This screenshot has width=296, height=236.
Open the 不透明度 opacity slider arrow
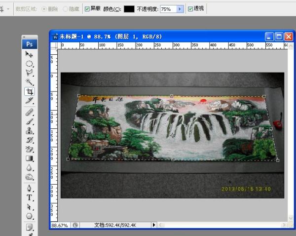180,9
